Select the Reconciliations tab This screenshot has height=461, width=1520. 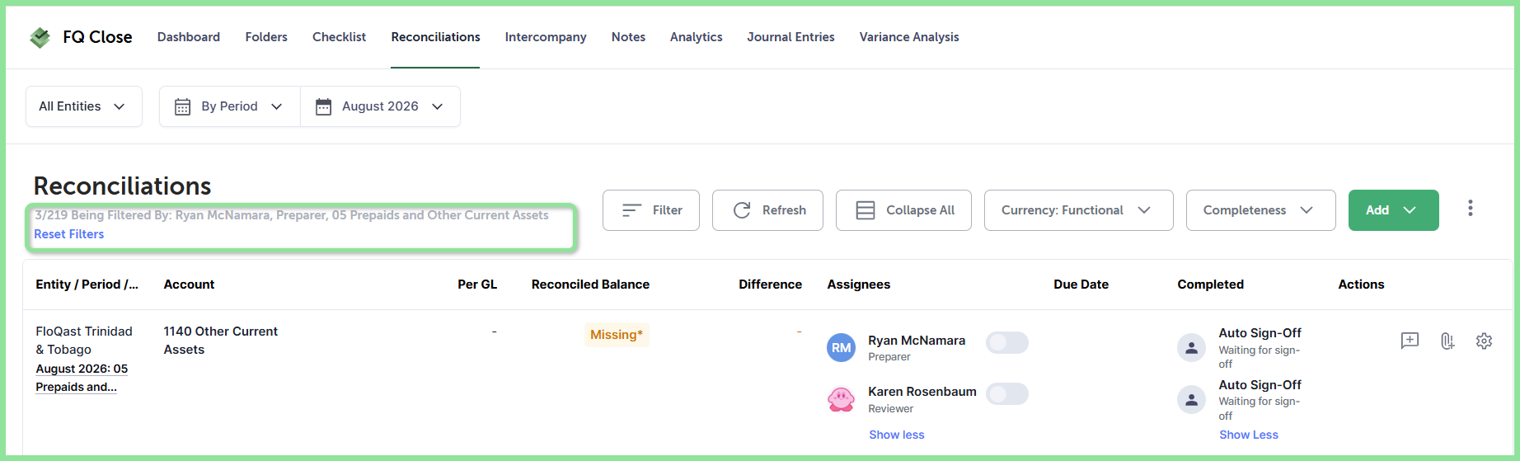point(435,37)
